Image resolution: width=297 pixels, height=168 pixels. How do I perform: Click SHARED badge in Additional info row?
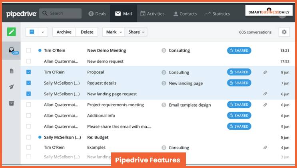pos(239,115)
